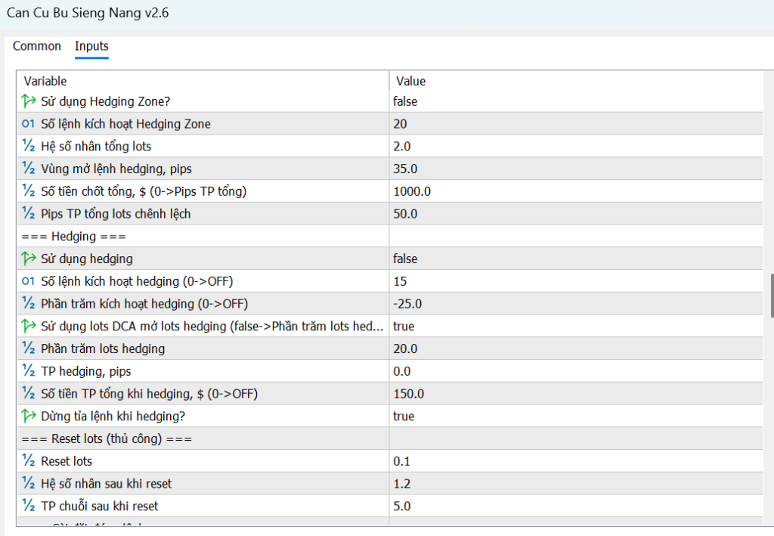Switch to the Common tab
The image size is (774, 536).
[x=37, y=47]
